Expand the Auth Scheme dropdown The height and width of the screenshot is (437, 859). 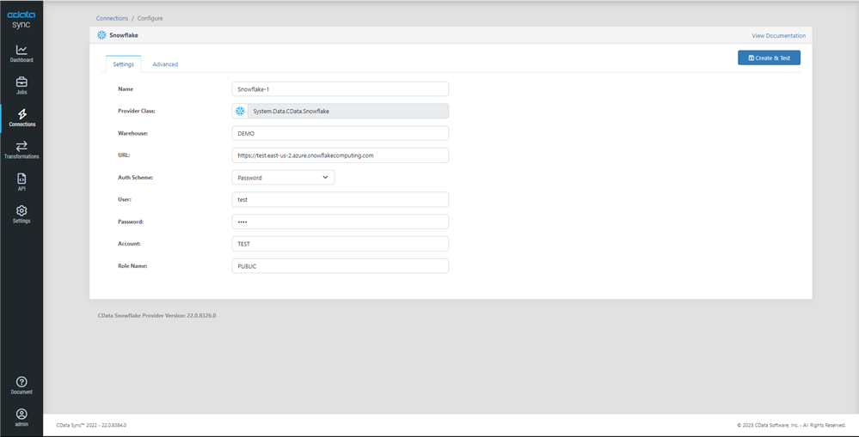click(283, 178)
